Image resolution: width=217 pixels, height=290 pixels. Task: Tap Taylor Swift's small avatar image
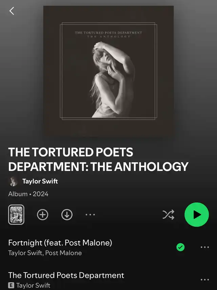pos(13,181)
